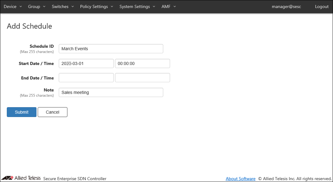Click the Start Date input field
Screen dimensions: 333x182
tap(86, 63)
